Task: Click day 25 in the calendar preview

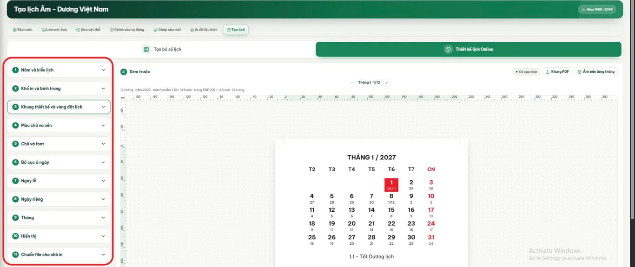Action: tap(312, 239)
